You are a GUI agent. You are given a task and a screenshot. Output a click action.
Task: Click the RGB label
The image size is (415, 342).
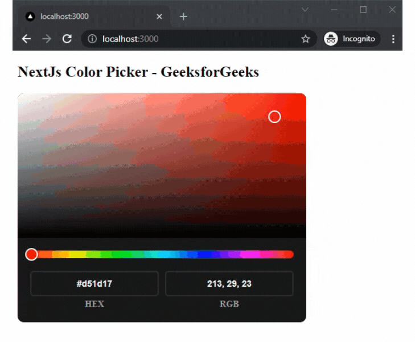(x=229, y=304)
